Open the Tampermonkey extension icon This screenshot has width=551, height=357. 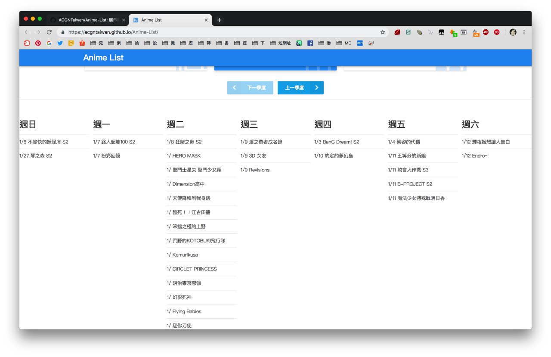(441, 32)
